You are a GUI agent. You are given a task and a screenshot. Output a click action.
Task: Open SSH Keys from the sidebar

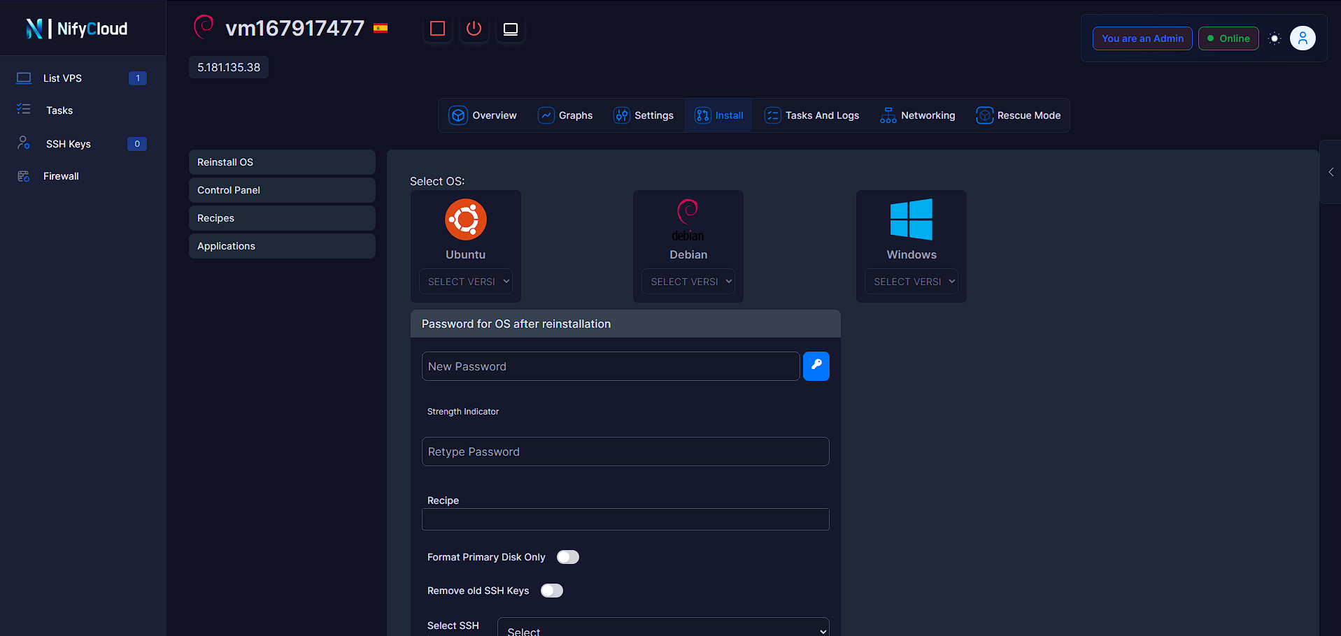[x=68, y=143]
